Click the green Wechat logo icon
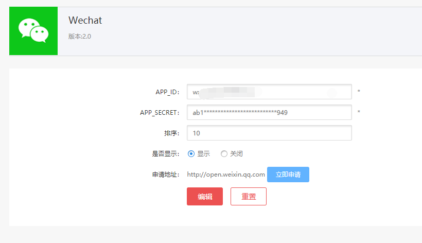This screenshot has width=422, height=243. (33, 31)
